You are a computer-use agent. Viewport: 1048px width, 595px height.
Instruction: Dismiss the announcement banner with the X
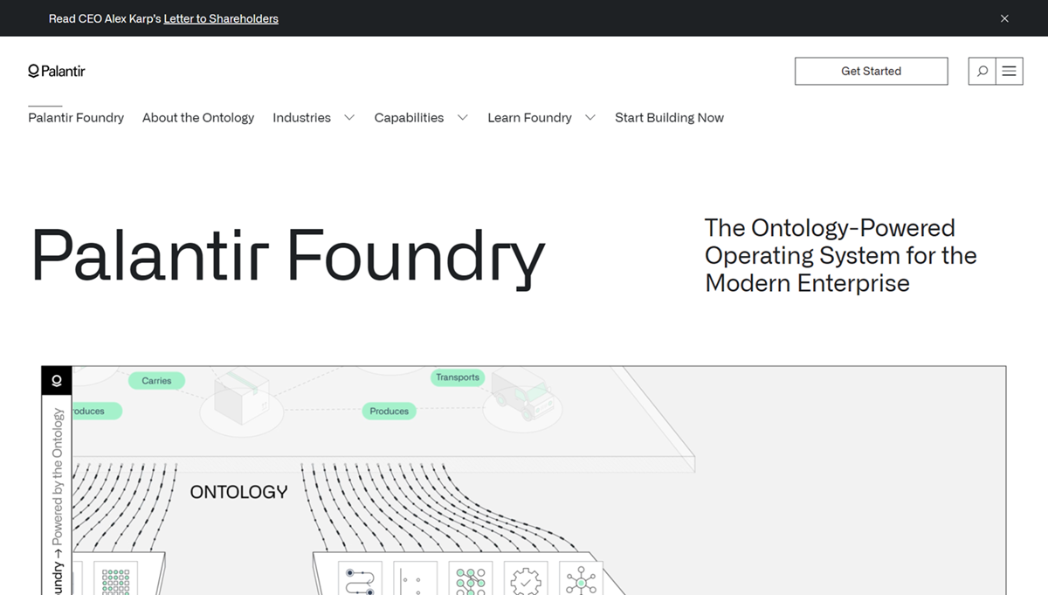[x=1004, y=18]
